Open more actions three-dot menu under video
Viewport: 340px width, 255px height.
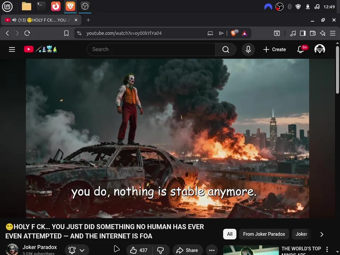pos(212,250)
